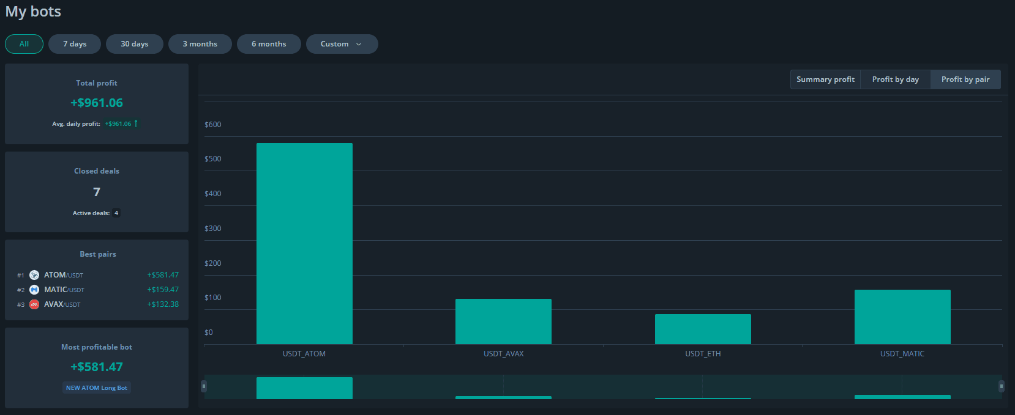Select the Profit by pair tab
Screen dimensions: 1015x415
click(x=965, y=79)
